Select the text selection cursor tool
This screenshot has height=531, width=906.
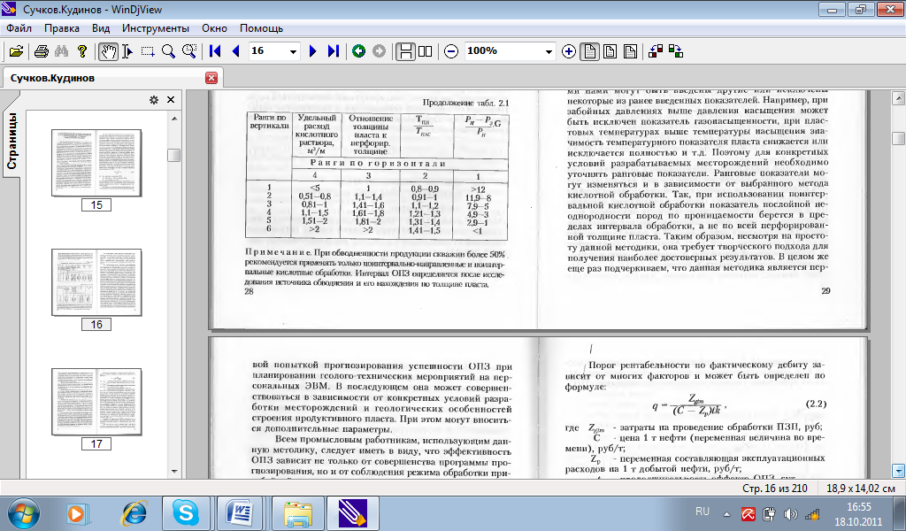(127, 51)
